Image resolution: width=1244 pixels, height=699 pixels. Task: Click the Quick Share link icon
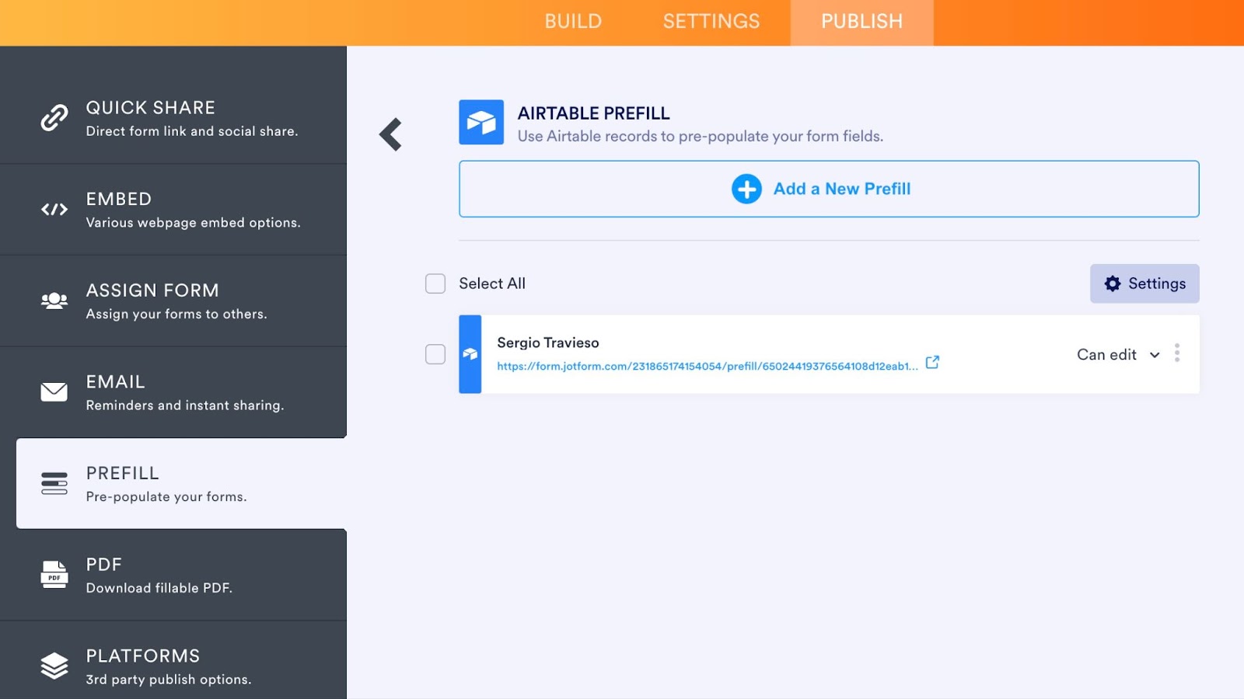pyautogui.click(x=54, y=117)
